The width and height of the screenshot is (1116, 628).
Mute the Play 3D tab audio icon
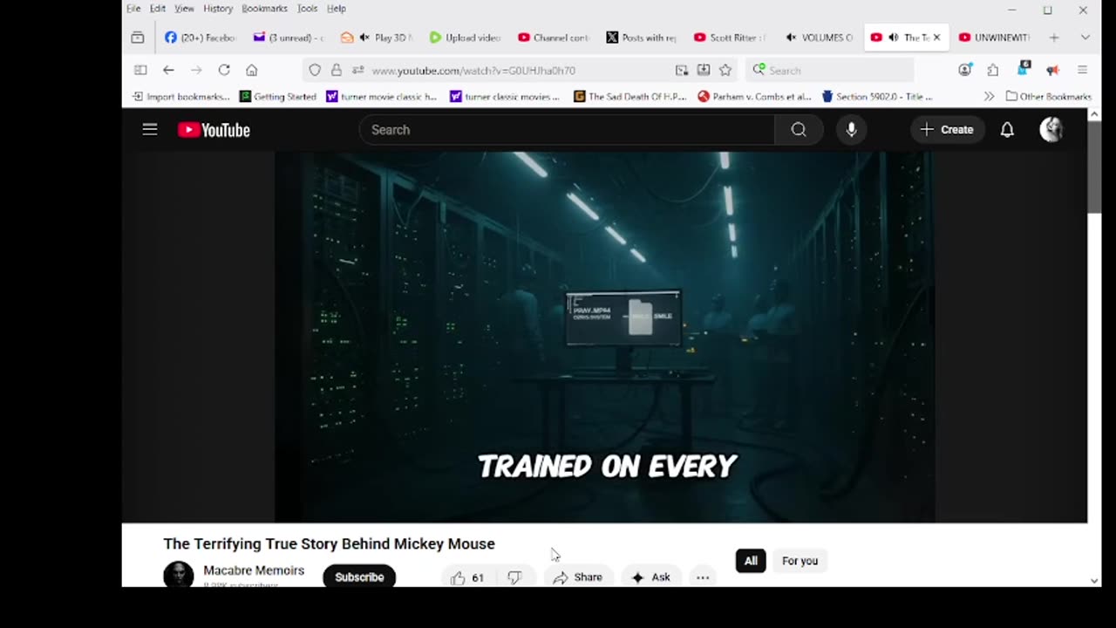coord(364,38)
